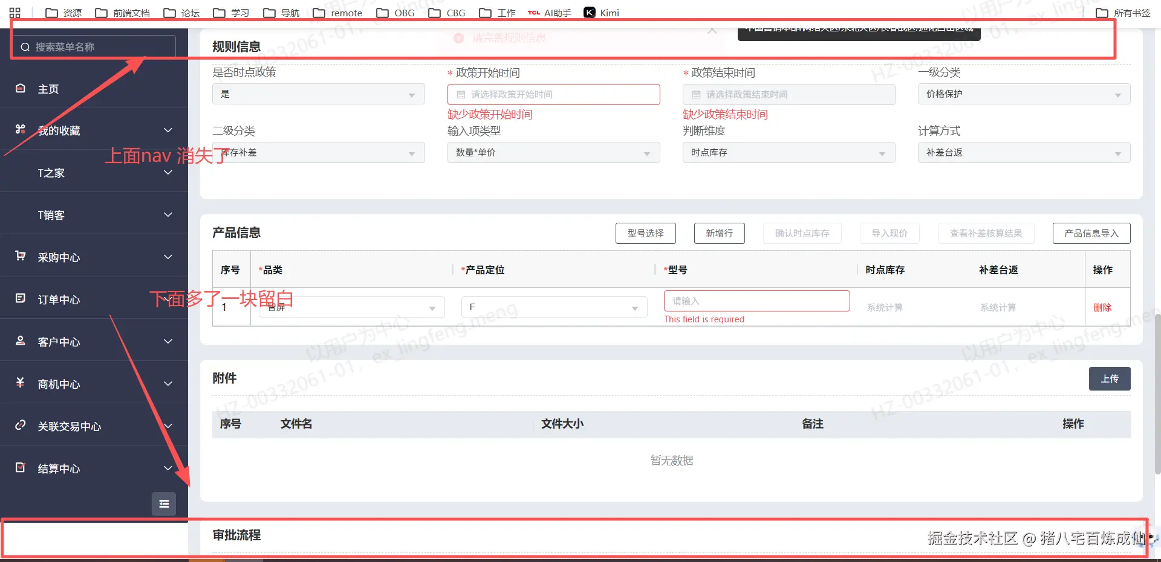
Task: Open the CBG bookmark folder
Action: (447, 13)
